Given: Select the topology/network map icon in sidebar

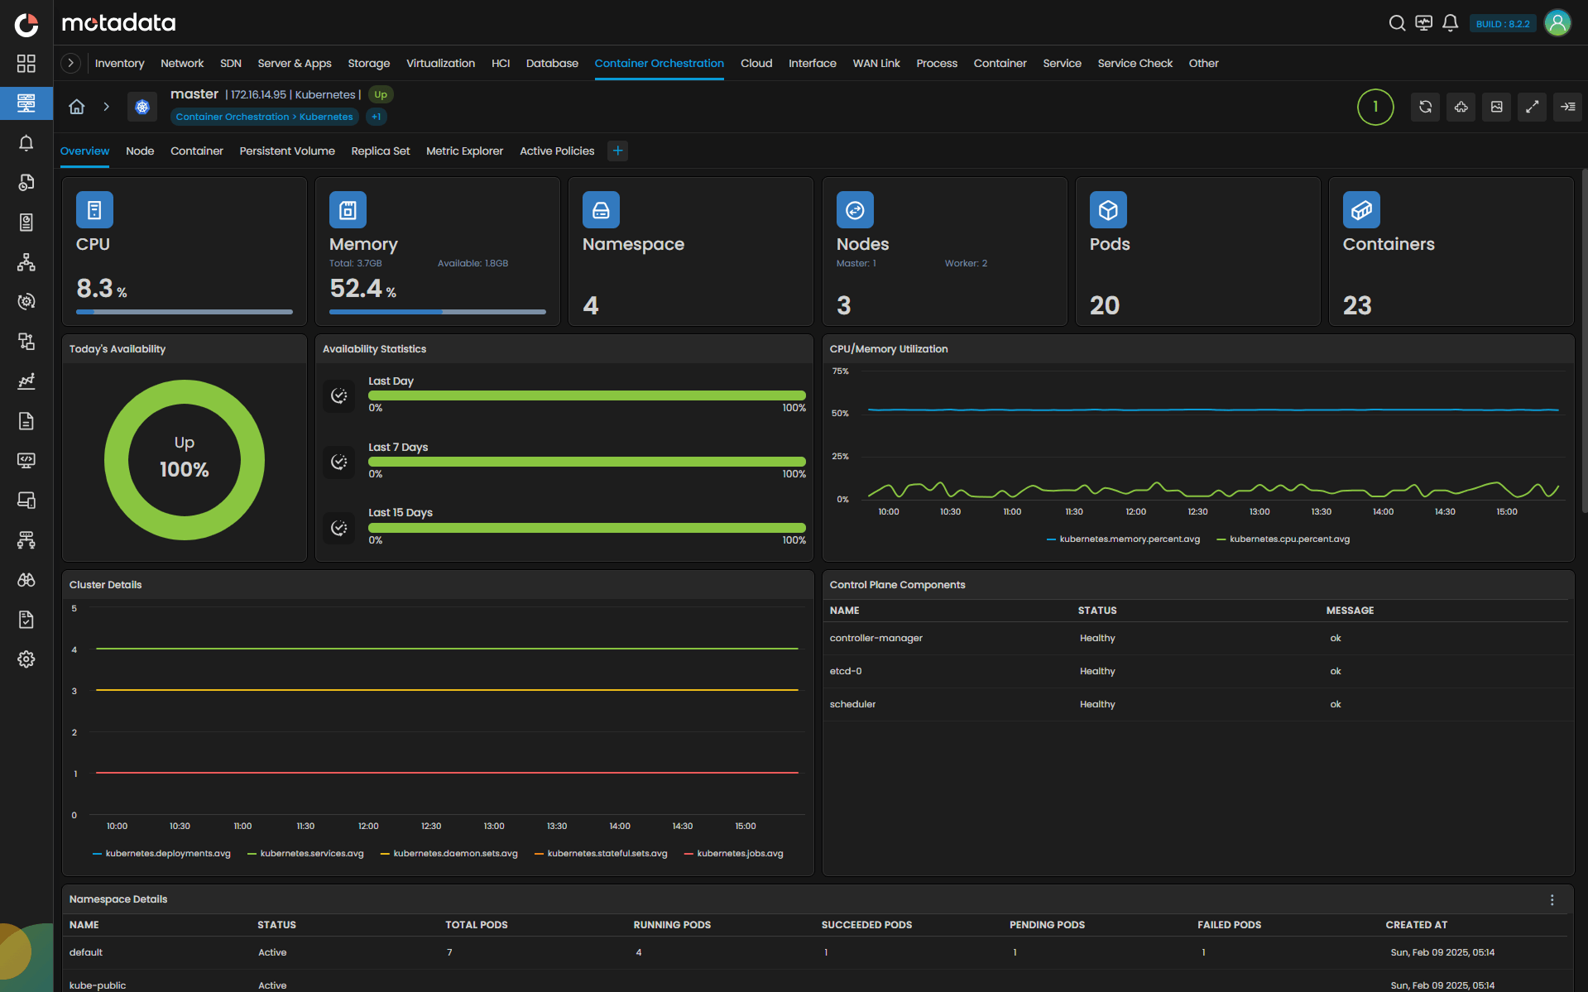Looking at the screenshot, I should point(26,262).
